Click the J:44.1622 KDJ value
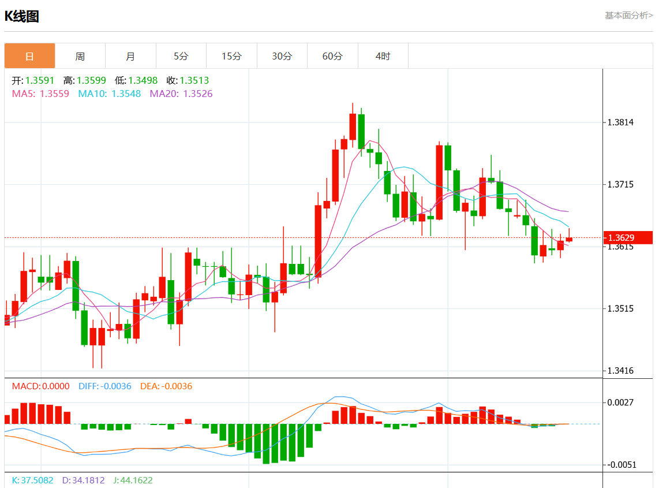Viewport: 670px width, 488px height. [x=133, y=480]
